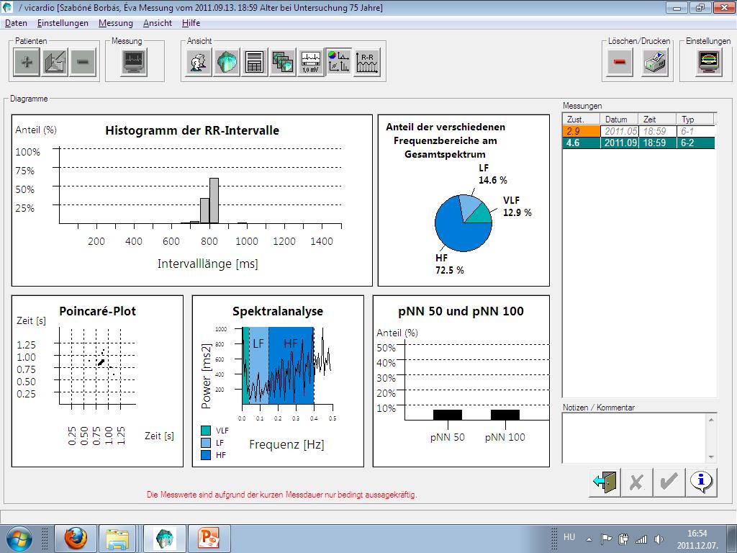
Task: Open PowerPoint from the taskbar
Action: [x=209, y=539]
